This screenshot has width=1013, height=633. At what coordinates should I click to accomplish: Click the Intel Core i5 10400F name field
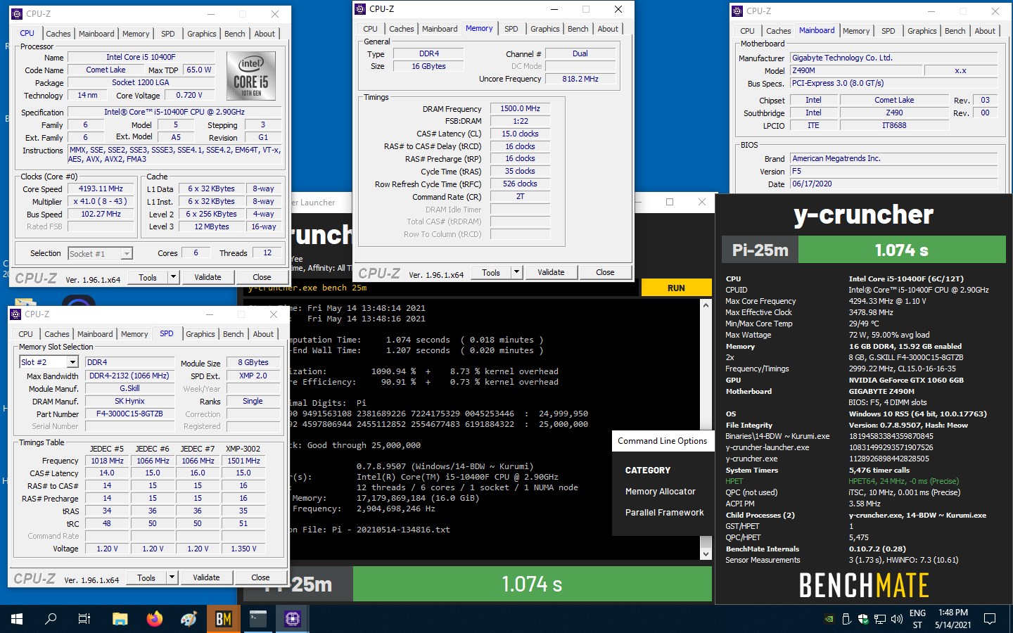coord(141,57)
